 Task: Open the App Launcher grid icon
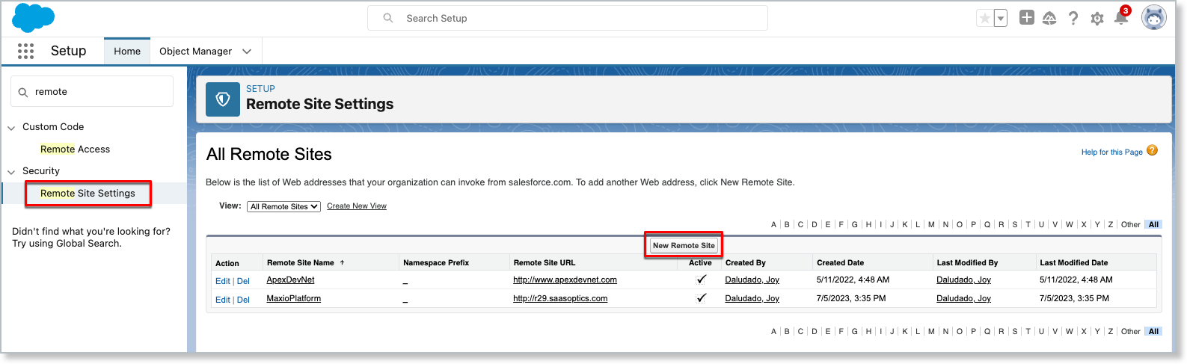click(x=25, y=51)
